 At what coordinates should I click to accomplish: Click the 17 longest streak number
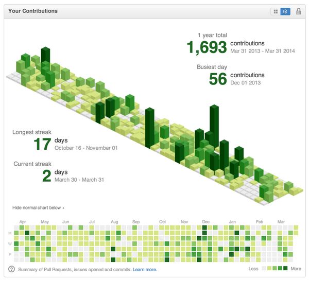pyautogui.click(x=42, y=144)
